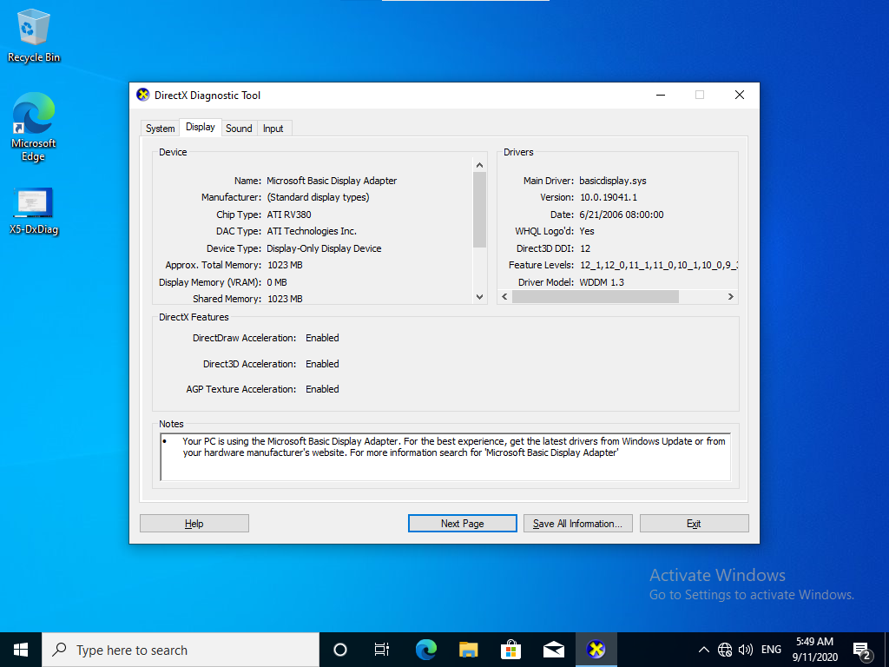Screen dimensions: 889x667
Task: Minimize the DirectX Diagnostic Tool window
Action: [661, 95]
